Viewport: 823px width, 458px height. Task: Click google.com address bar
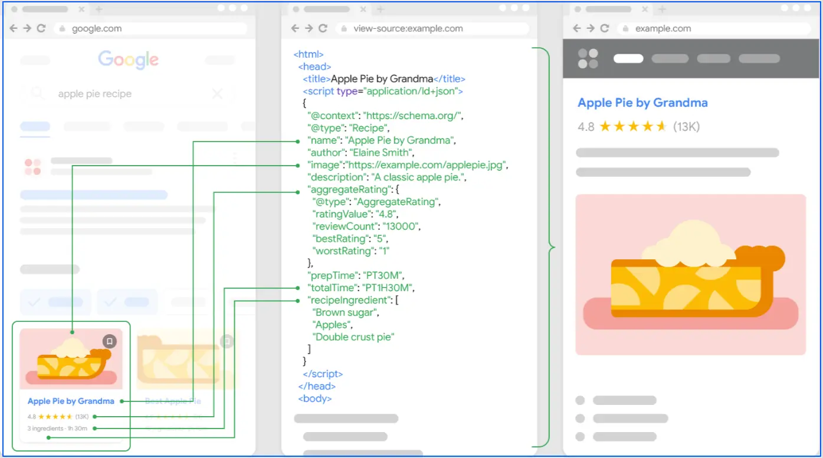coord(150,28)
